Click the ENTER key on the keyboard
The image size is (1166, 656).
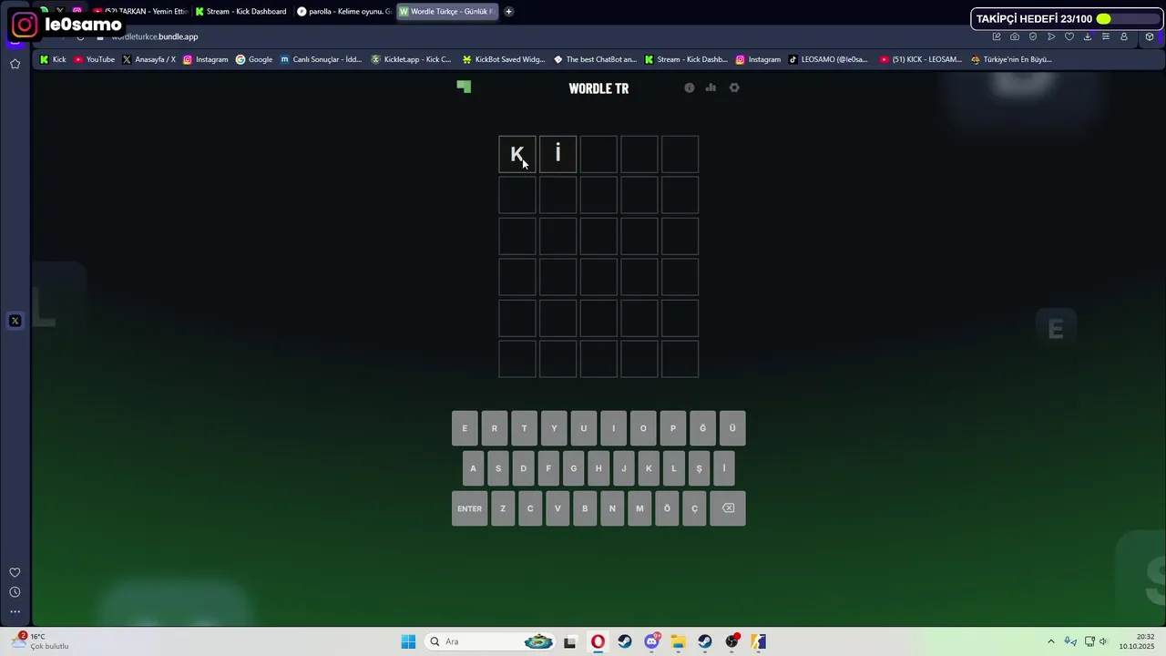[x=470, y=508]
